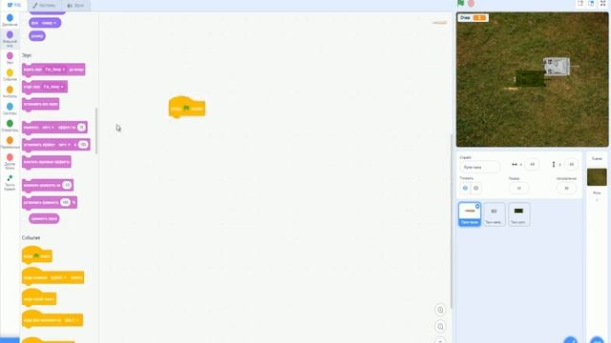Zoom in on the code workspace

(x=440, y=310)
